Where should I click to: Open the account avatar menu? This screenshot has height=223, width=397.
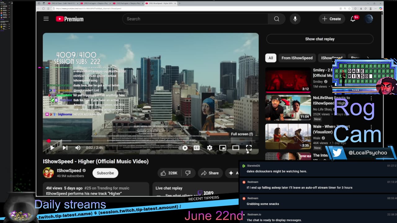tap(369, 19)
